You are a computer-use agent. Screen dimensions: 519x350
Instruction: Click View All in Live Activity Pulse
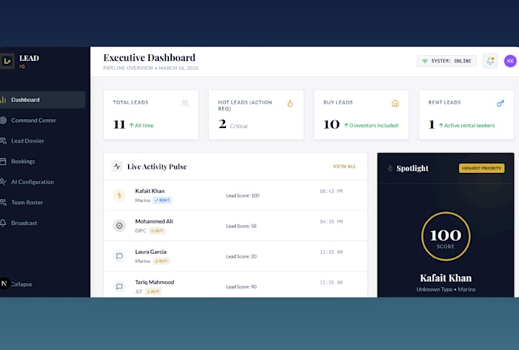[x=344, y=166]
